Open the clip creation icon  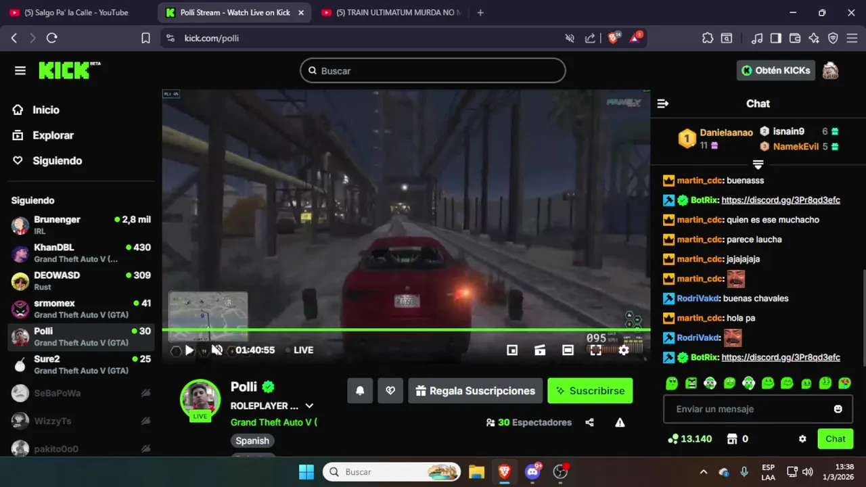pyautogui.click(x=540, y=350)
